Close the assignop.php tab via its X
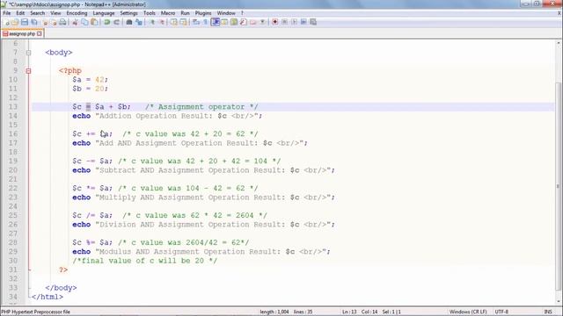Screen dimensions: 563x316 tap(39, 33)
